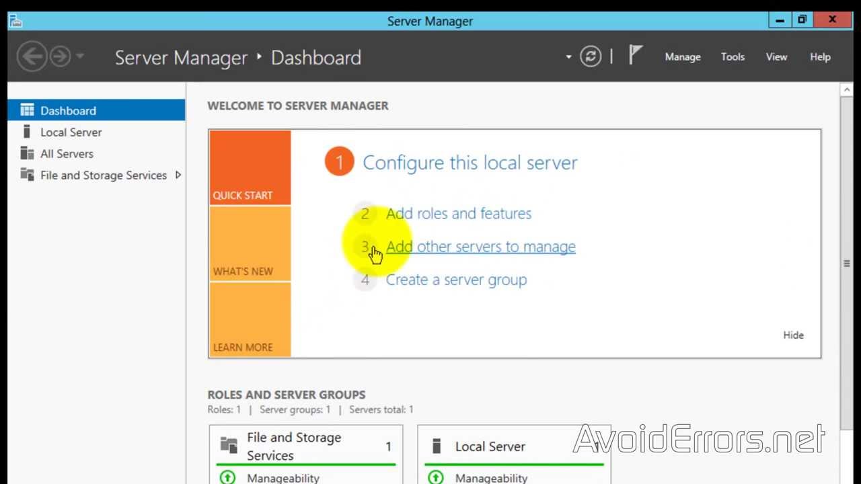Expand File and Storage Services in the sidebar
The height and width of the screenshot is (484, 861).
pyautogui.click(x=178, y=175)
